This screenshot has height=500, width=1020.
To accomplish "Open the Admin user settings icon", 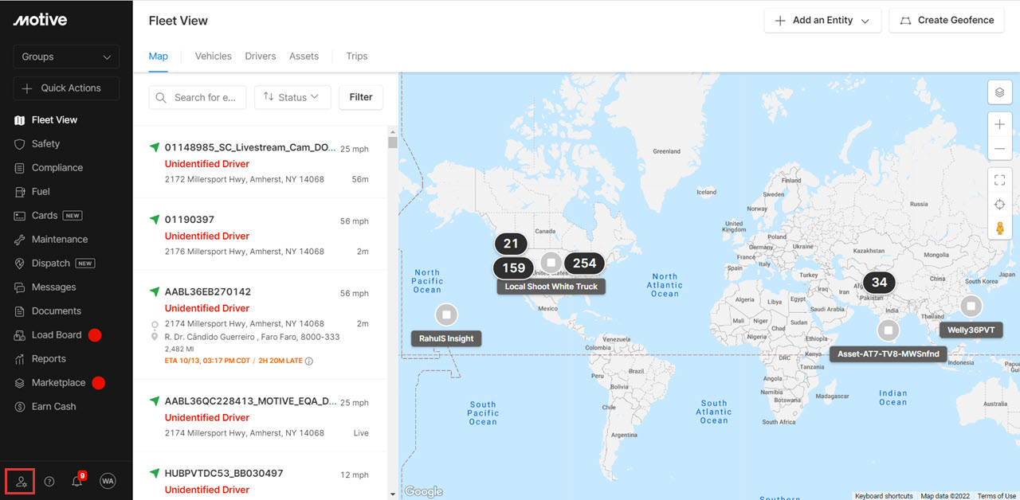I will click(21, 481).
